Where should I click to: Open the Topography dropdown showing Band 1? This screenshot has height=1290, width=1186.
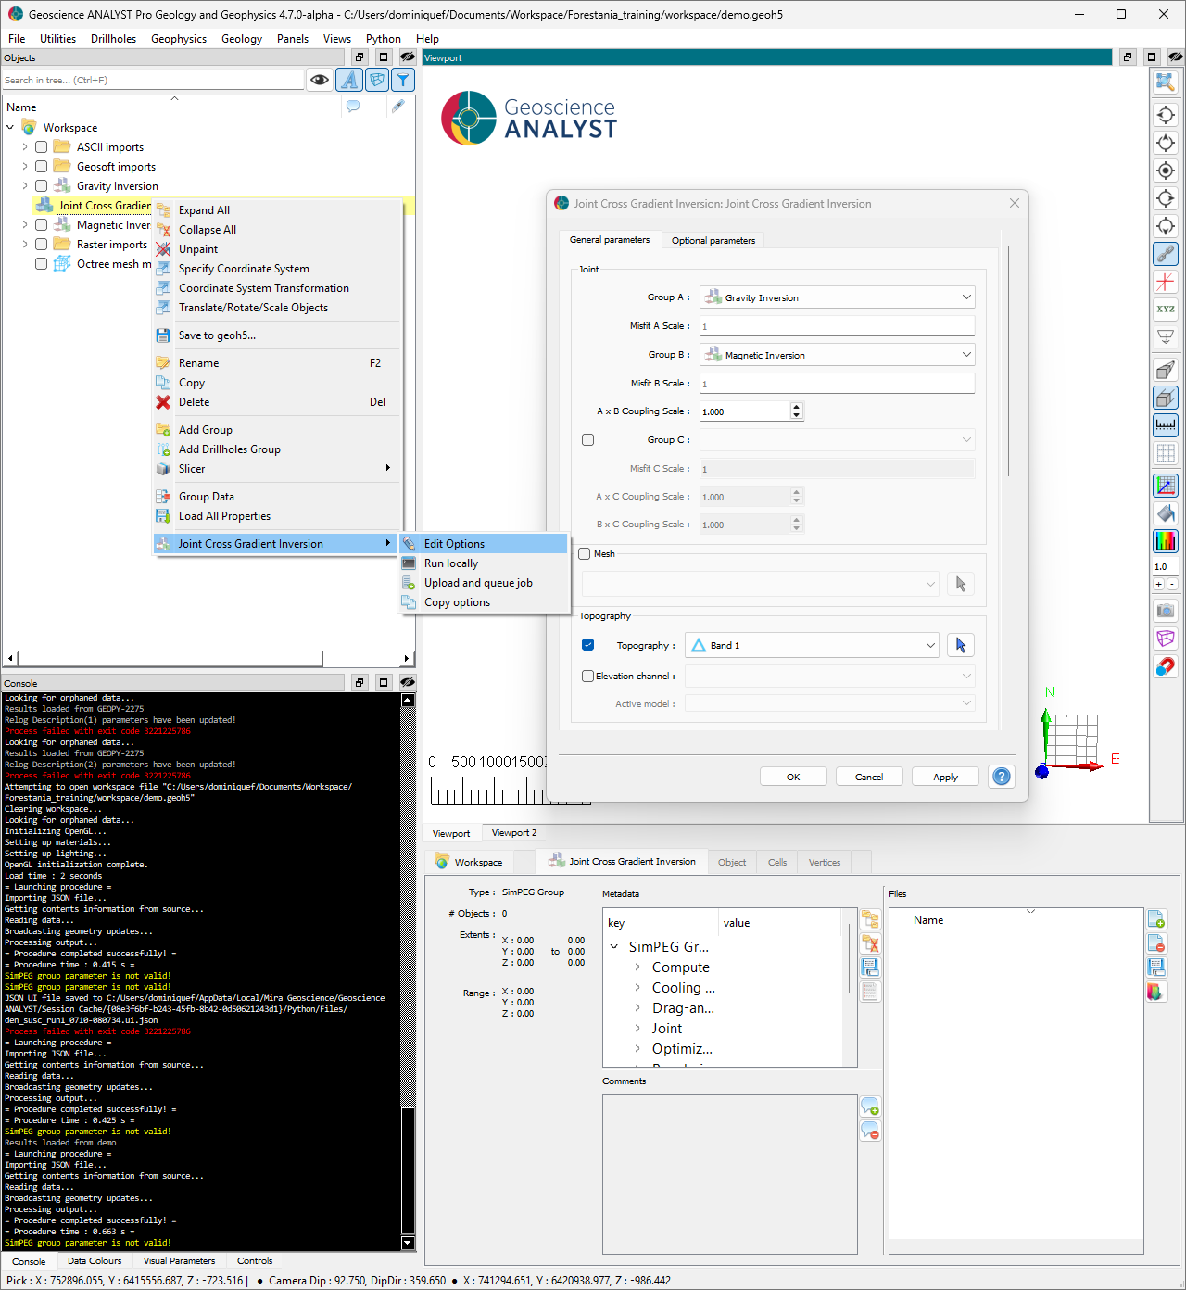(812, 645)
